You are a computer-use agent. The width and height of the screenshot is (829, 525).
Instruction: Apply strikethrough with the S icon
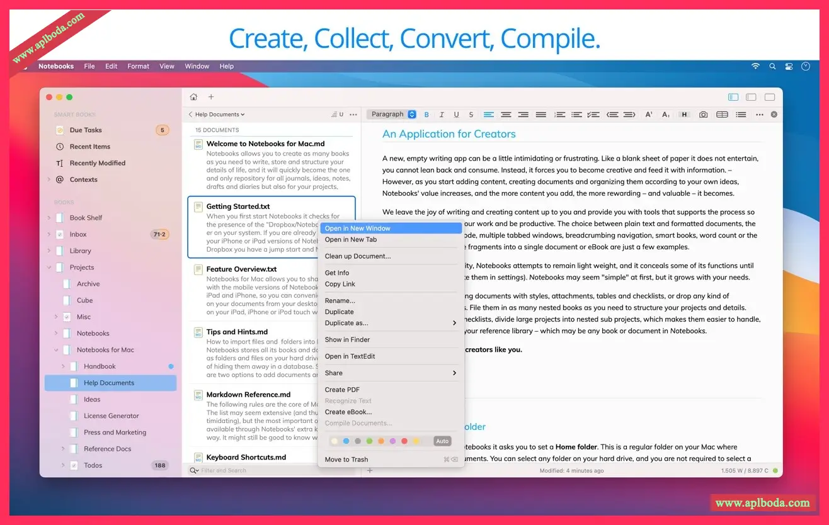(x=471, y=115)
